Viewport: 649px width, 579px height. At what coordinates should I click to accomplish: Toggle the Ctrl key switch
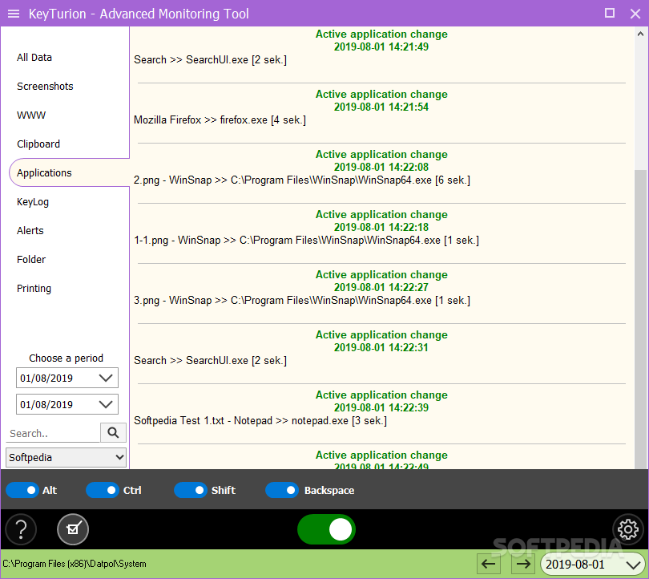[x=103, y=490]
